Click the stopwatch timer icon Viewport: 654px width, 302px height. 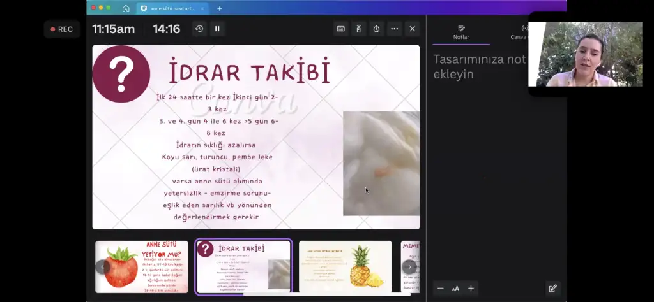(376, 29)
